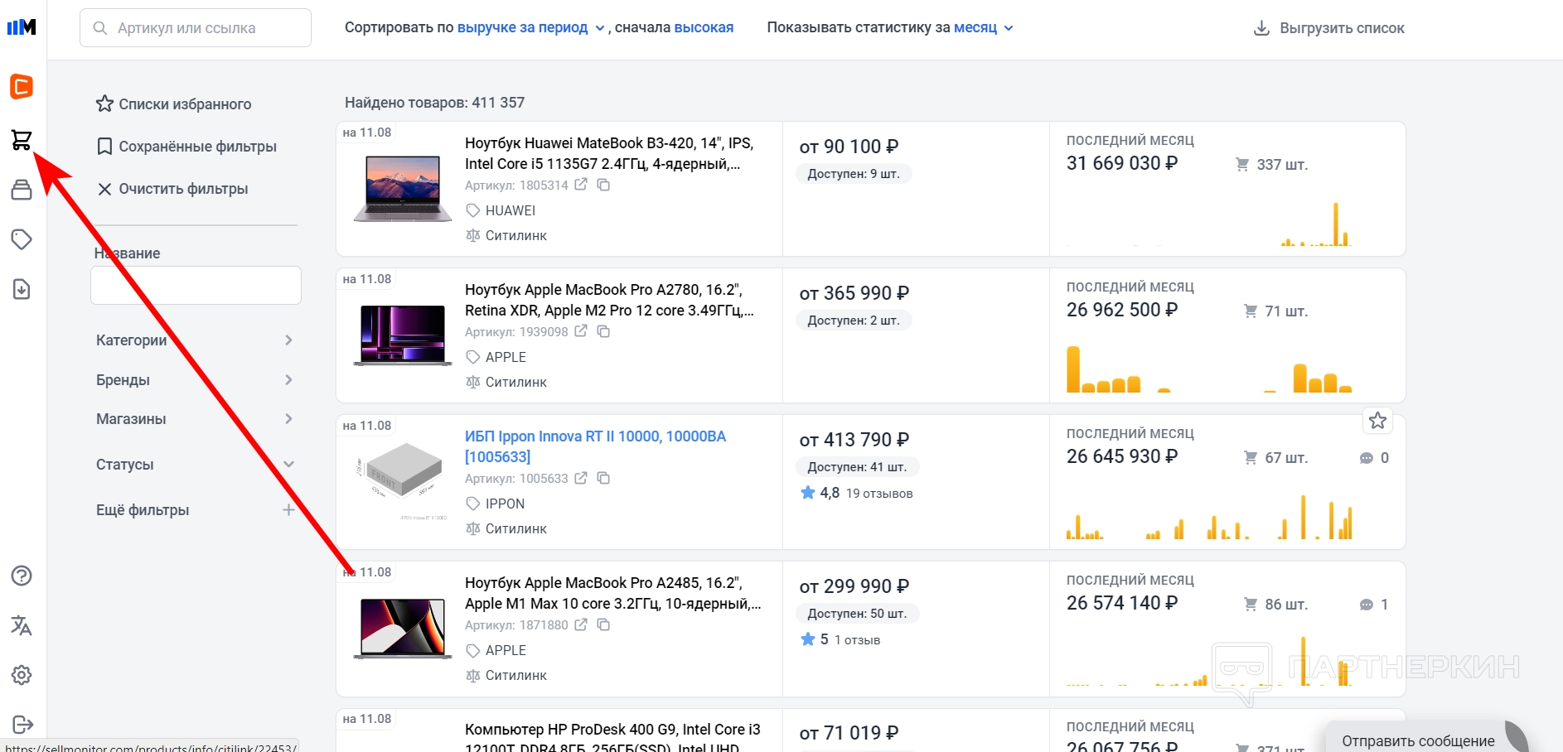Click the shopping cart icon in left sidebar
This screenshot has height=752, width=1563.
[22, 140]
